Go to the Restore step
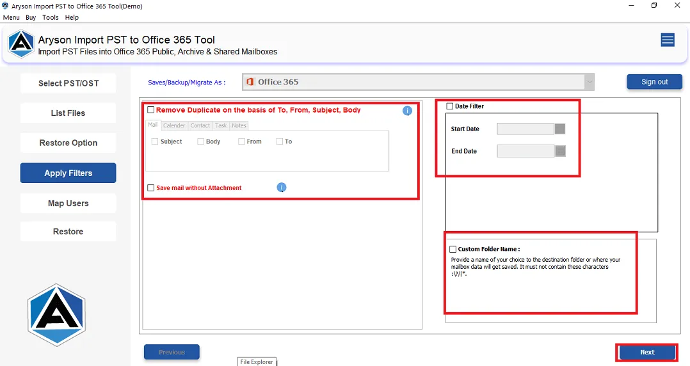 tap(68, 232)
